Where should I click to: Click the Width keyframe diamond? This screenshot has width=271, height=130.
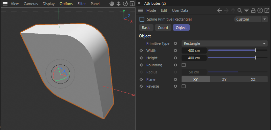pyautogui.click(x=141, y=51)
